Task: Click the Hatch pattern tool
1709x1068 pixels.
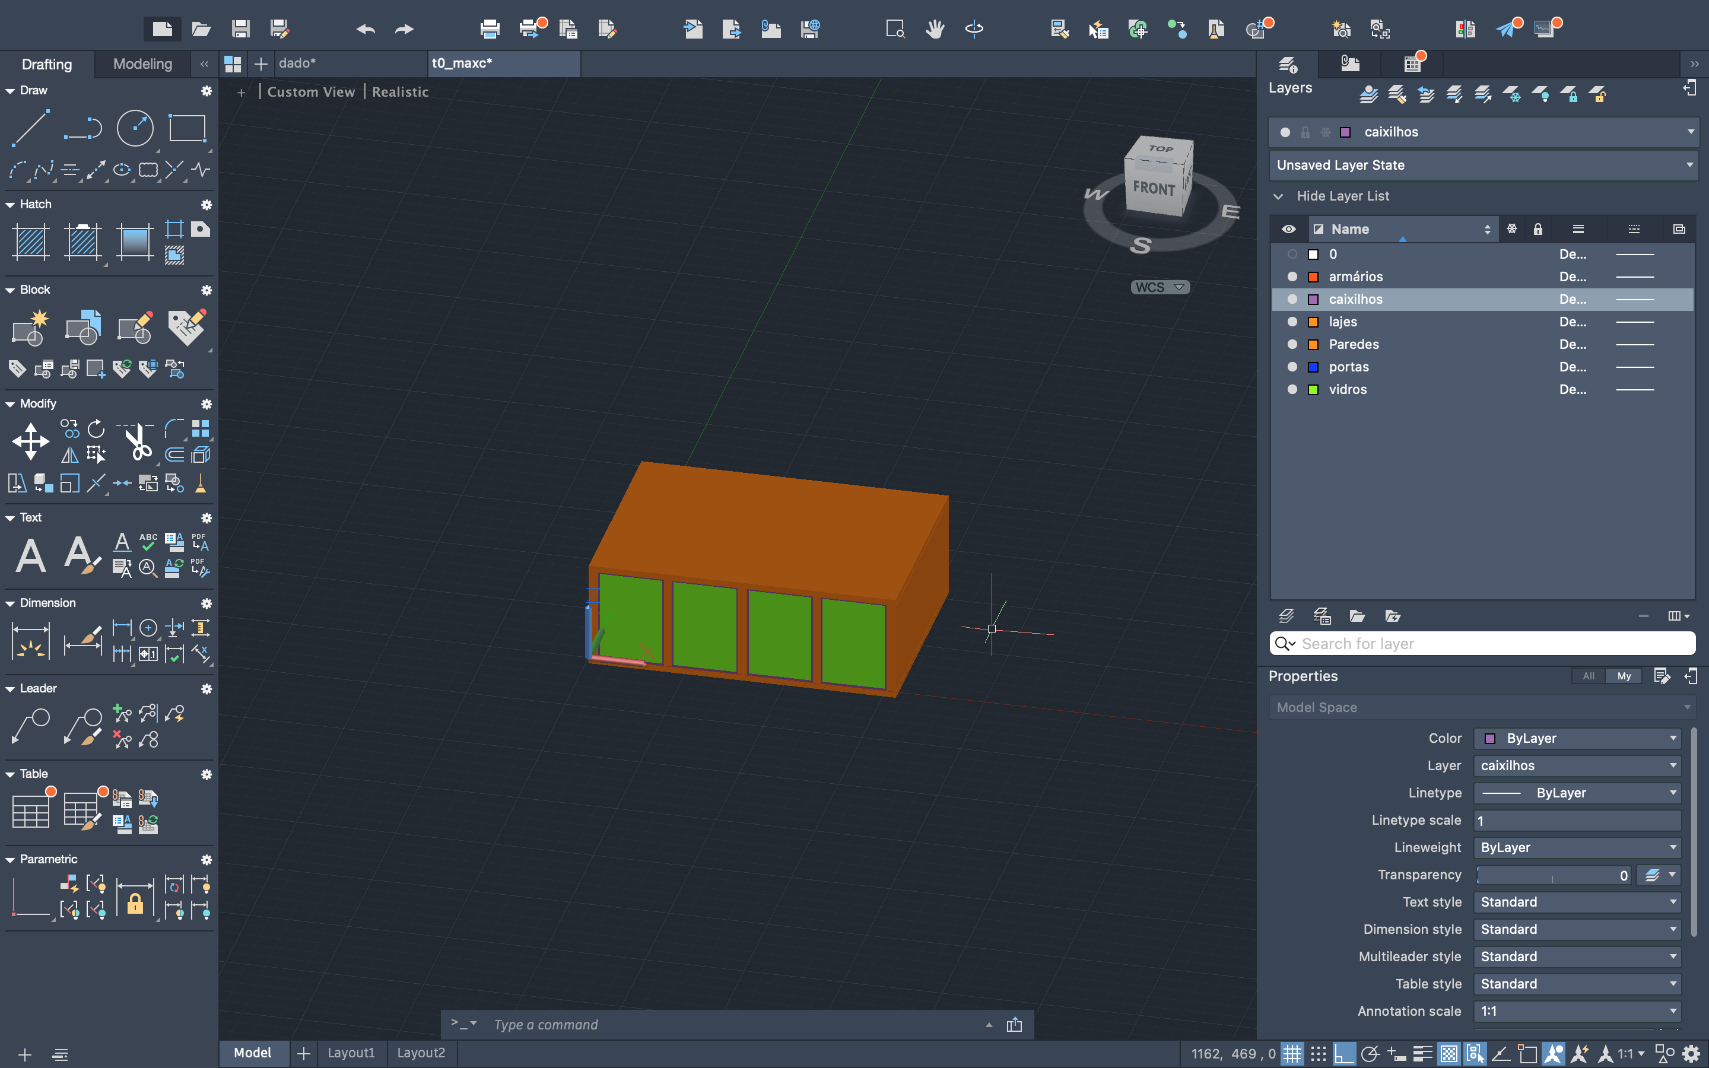Action: [30, 241]
